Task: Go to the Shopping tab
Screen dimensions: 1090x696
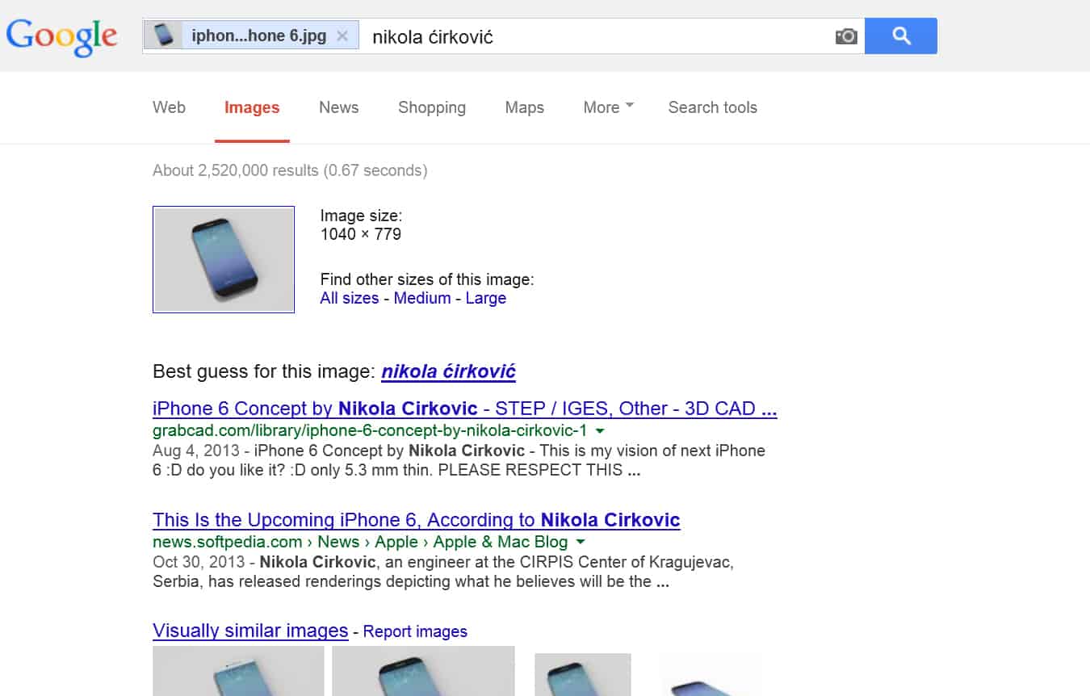Action: pos(431,107)
